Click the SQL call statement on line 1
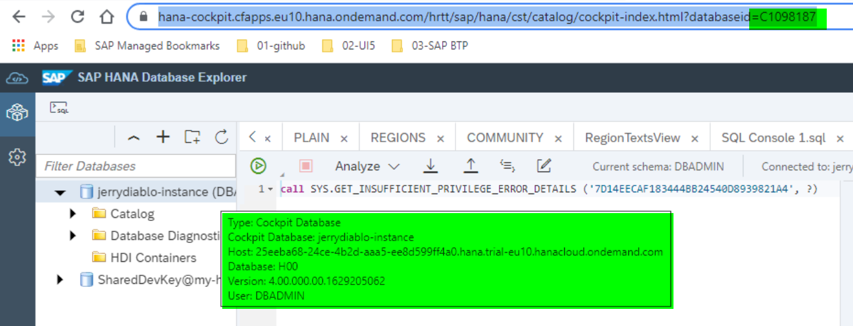The image size is (853, 326). (549, 189)
